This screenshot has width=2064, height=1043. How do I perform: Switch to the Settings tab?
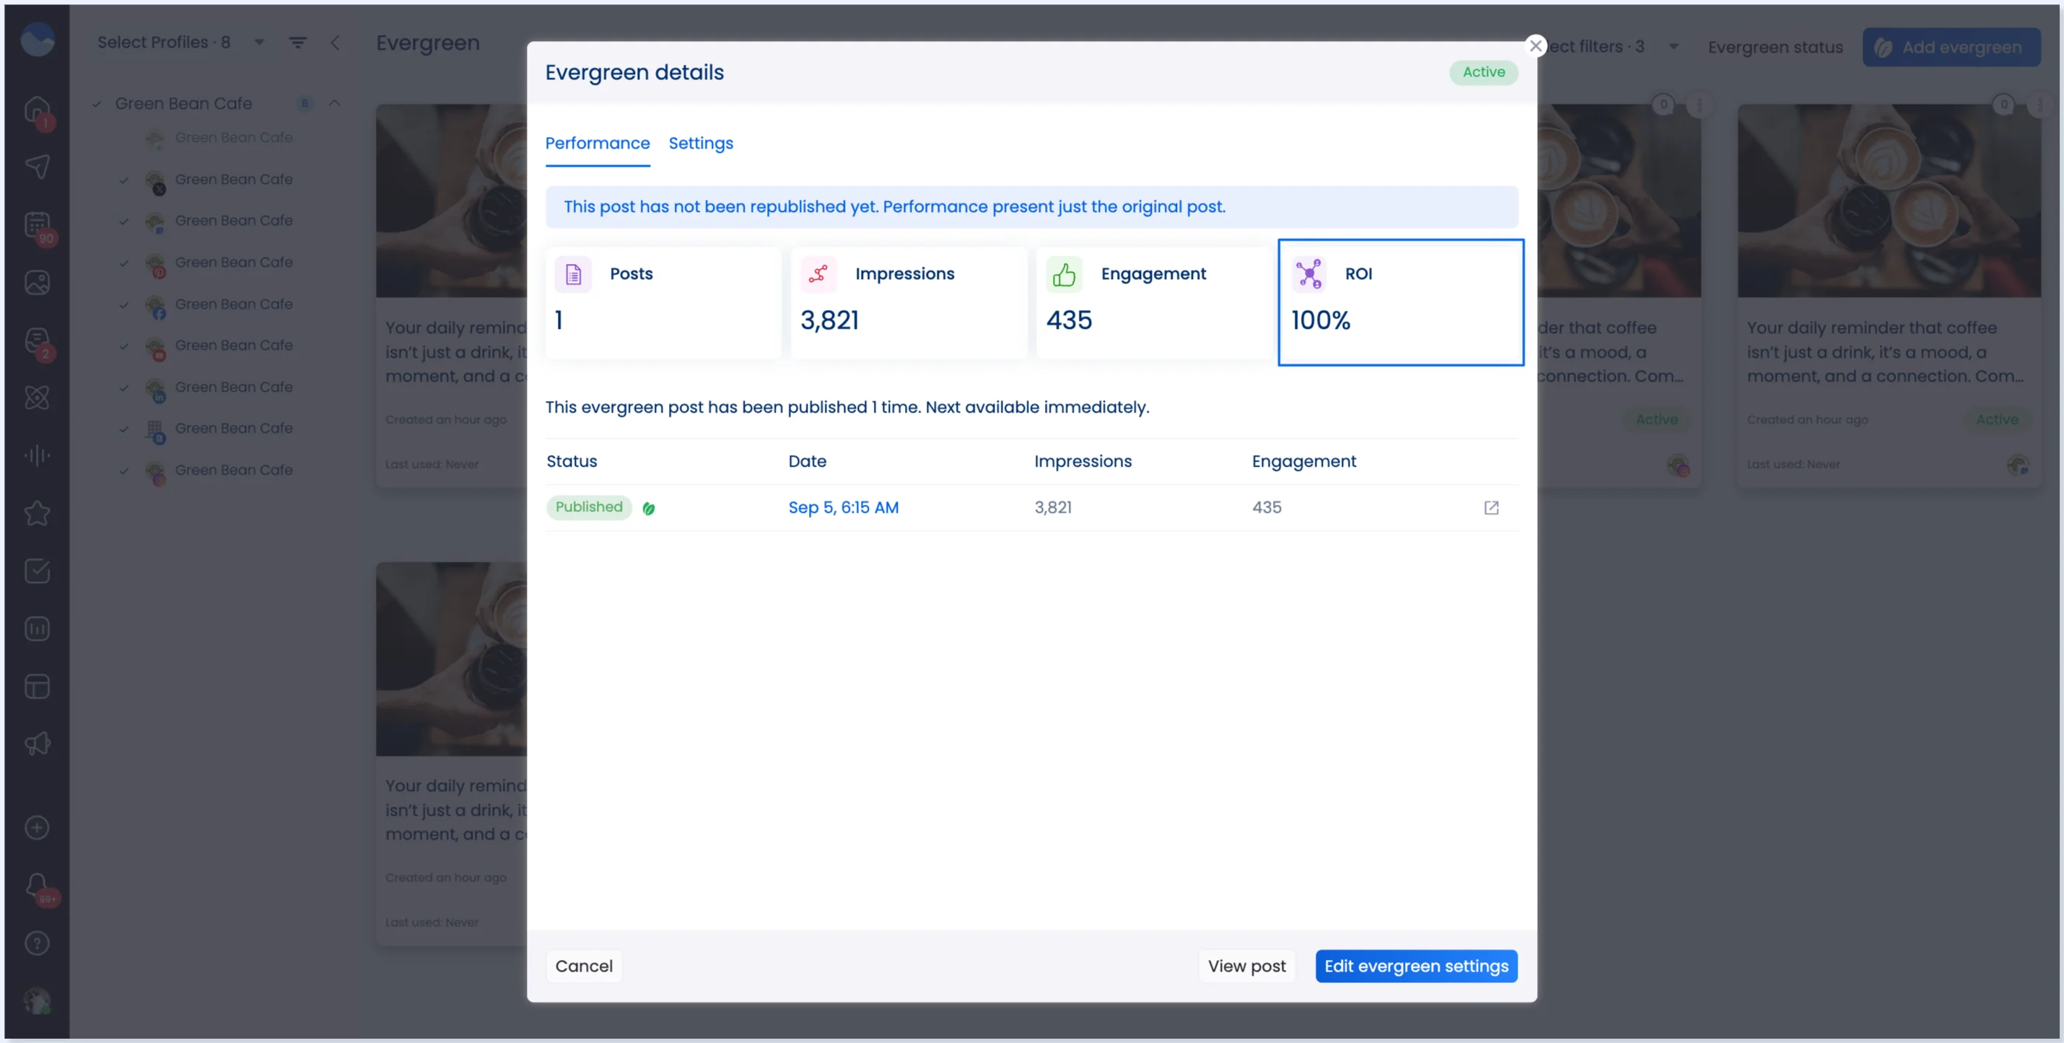point(700,144)
